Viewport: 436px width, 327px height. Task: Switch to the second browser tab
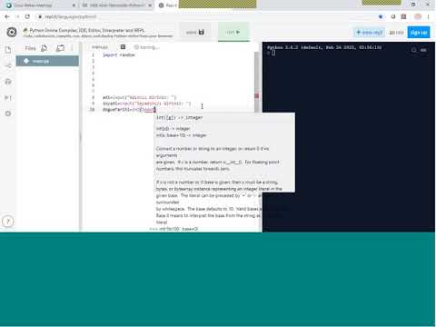(116, 5)
